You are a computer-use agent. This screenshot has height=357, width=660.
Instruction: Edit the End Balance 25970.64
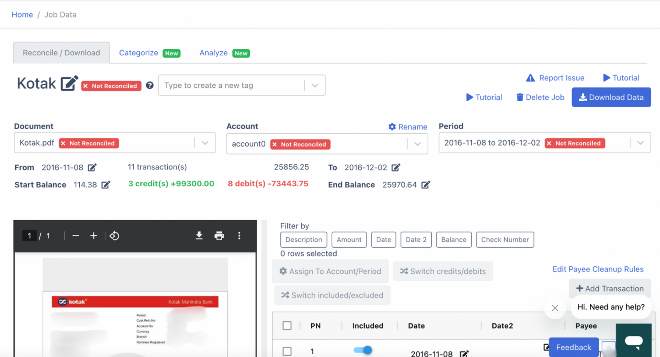(x=426, y=185)
